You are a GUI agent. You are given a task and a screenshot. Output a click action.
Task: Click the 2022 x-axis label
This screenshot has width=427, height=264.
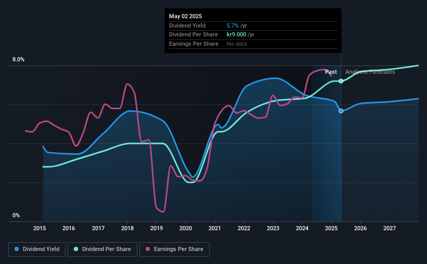click(244, 228)
